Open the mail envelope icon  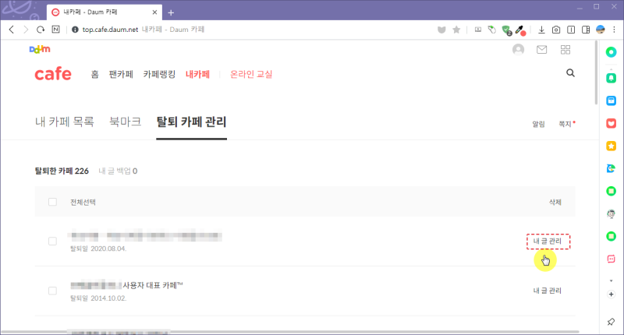pyautogui.click(x=541, y=50)
